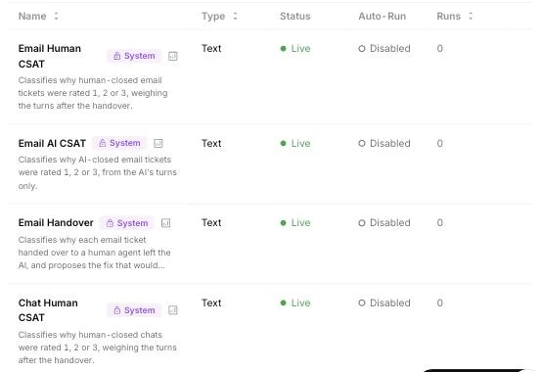The image size is (542, 372).
Task: Open chart icon beside Email Handover
Action: tap(166, 223)
